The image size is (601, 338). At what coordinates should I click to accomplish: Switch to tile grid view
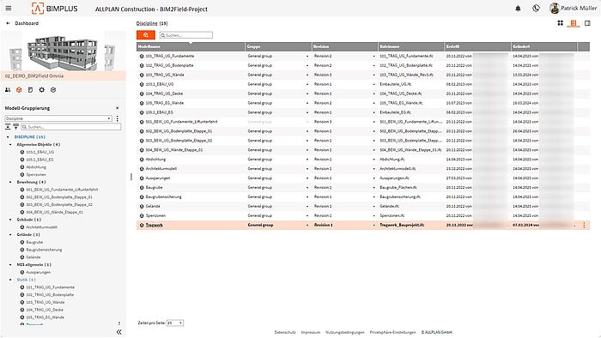pyautogui.click(x=560, y=23)
